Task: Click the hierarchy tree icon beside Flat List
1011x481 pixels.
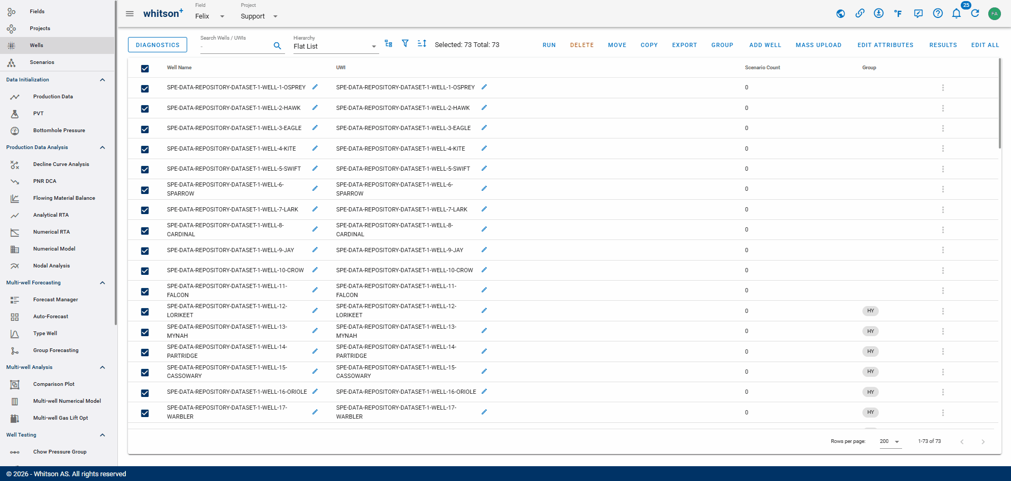Action: 389,44
